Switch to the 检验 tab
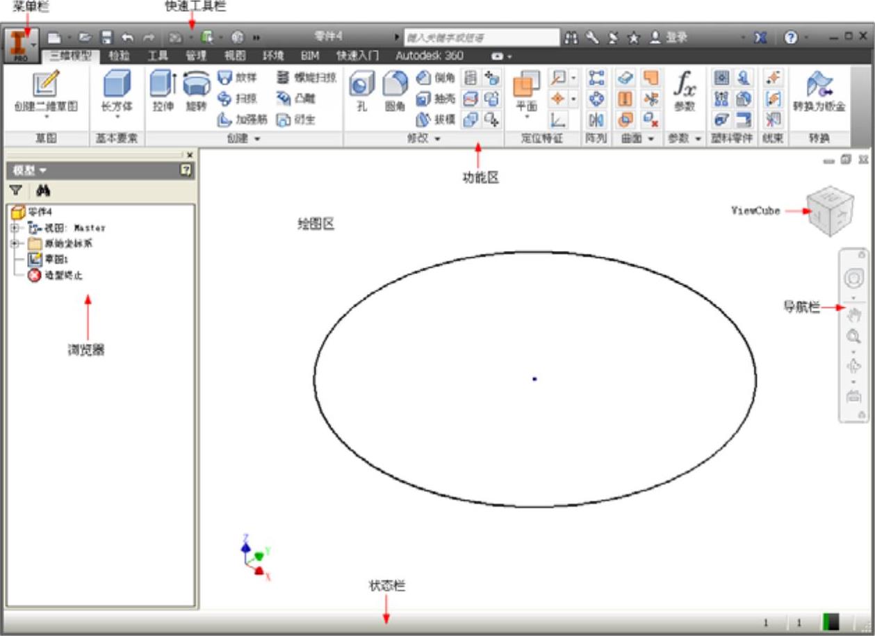This screenshot has width=875, height=636. [x=120, y=56]
